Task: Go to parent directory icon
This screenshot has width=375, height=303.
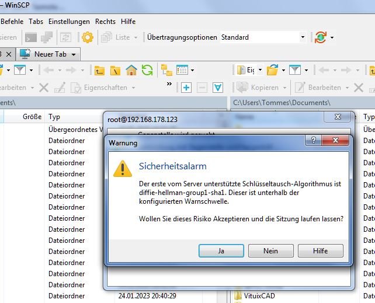Action: (100, 71)
